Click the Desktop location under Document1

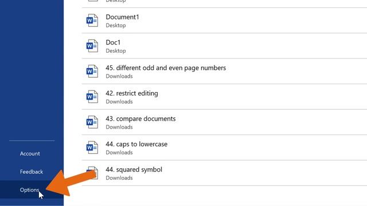(116, 25)
